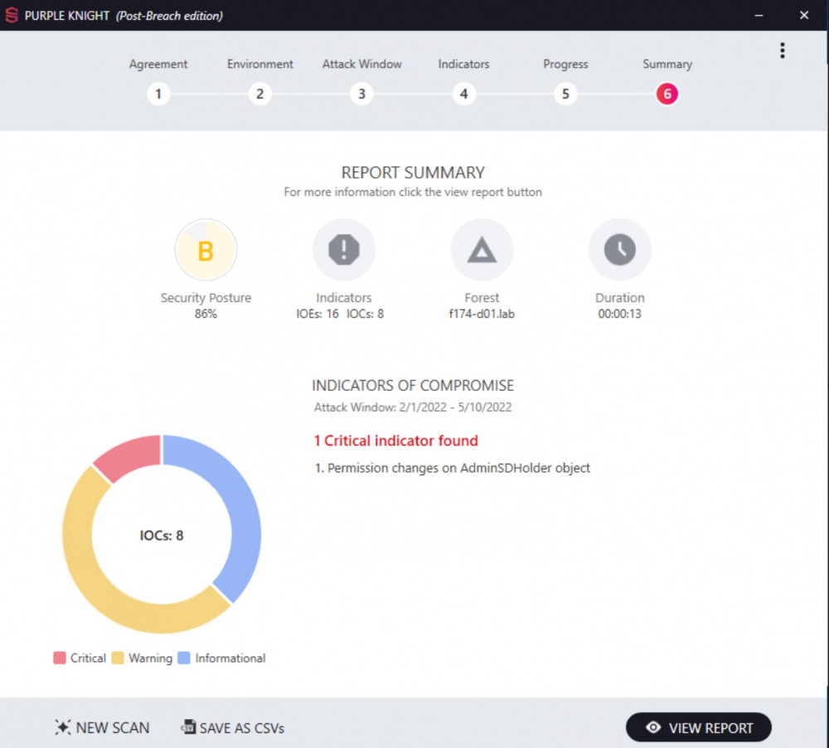The width and height of the screenshot is (829, 748).
Task: Open the three-dot options menu
Action: tap(782, 51)
